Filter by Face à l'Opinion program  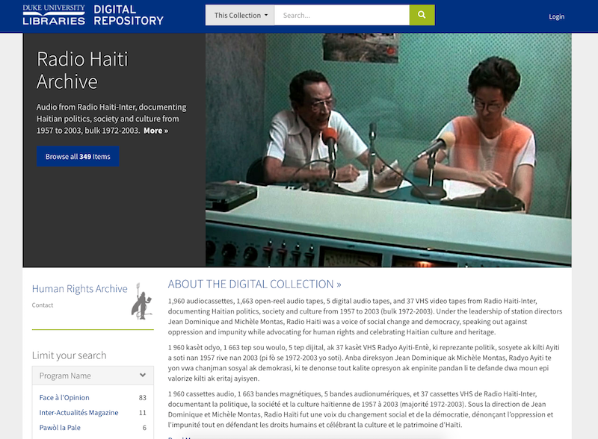pyautogui.click(x=64, y=397)
